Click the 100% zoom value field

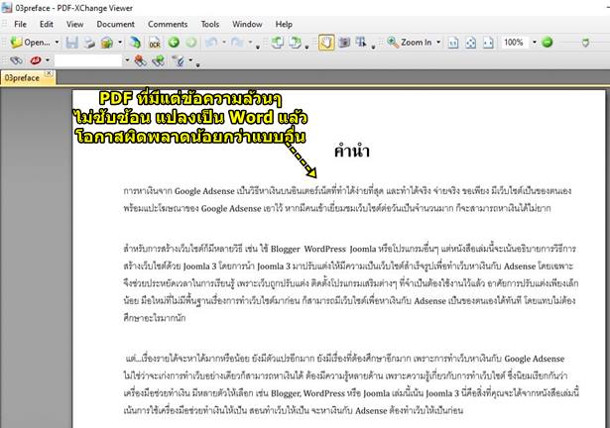click(514, 42)
